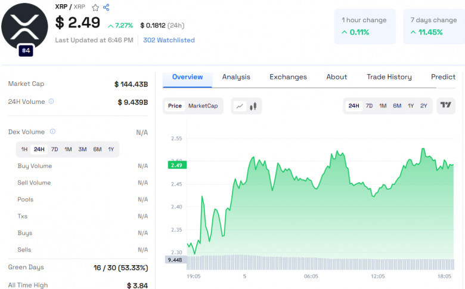Open the TradingView chart icon
The height and width of the screenshot is (289, 465).
tap(445, 105)
